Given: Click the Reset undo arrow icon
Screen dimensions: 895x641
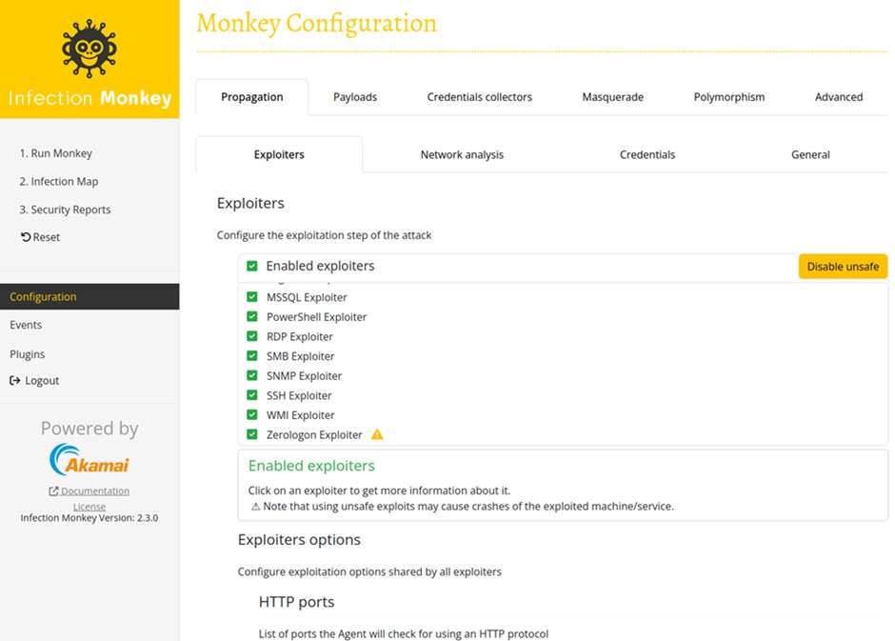Looking at the screenshot, I should (26, 237).
